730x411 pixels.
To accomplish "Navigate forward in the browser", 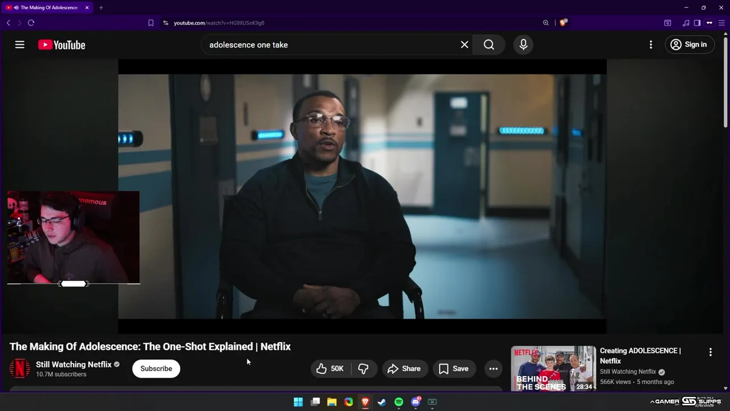I will 19,23.
